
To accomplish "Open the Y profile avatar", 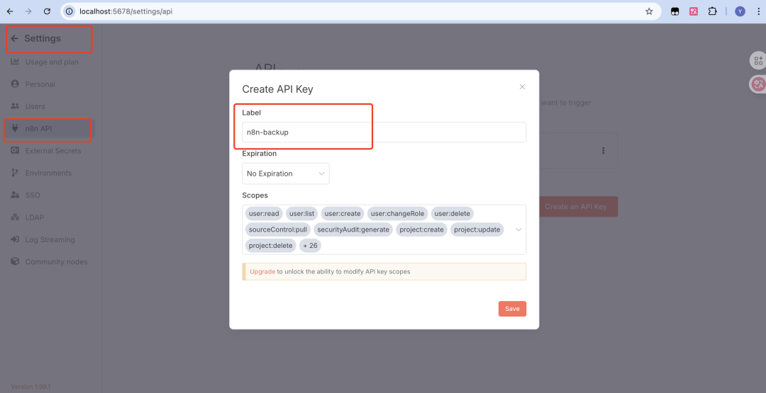I will click(x=740, y=11).
